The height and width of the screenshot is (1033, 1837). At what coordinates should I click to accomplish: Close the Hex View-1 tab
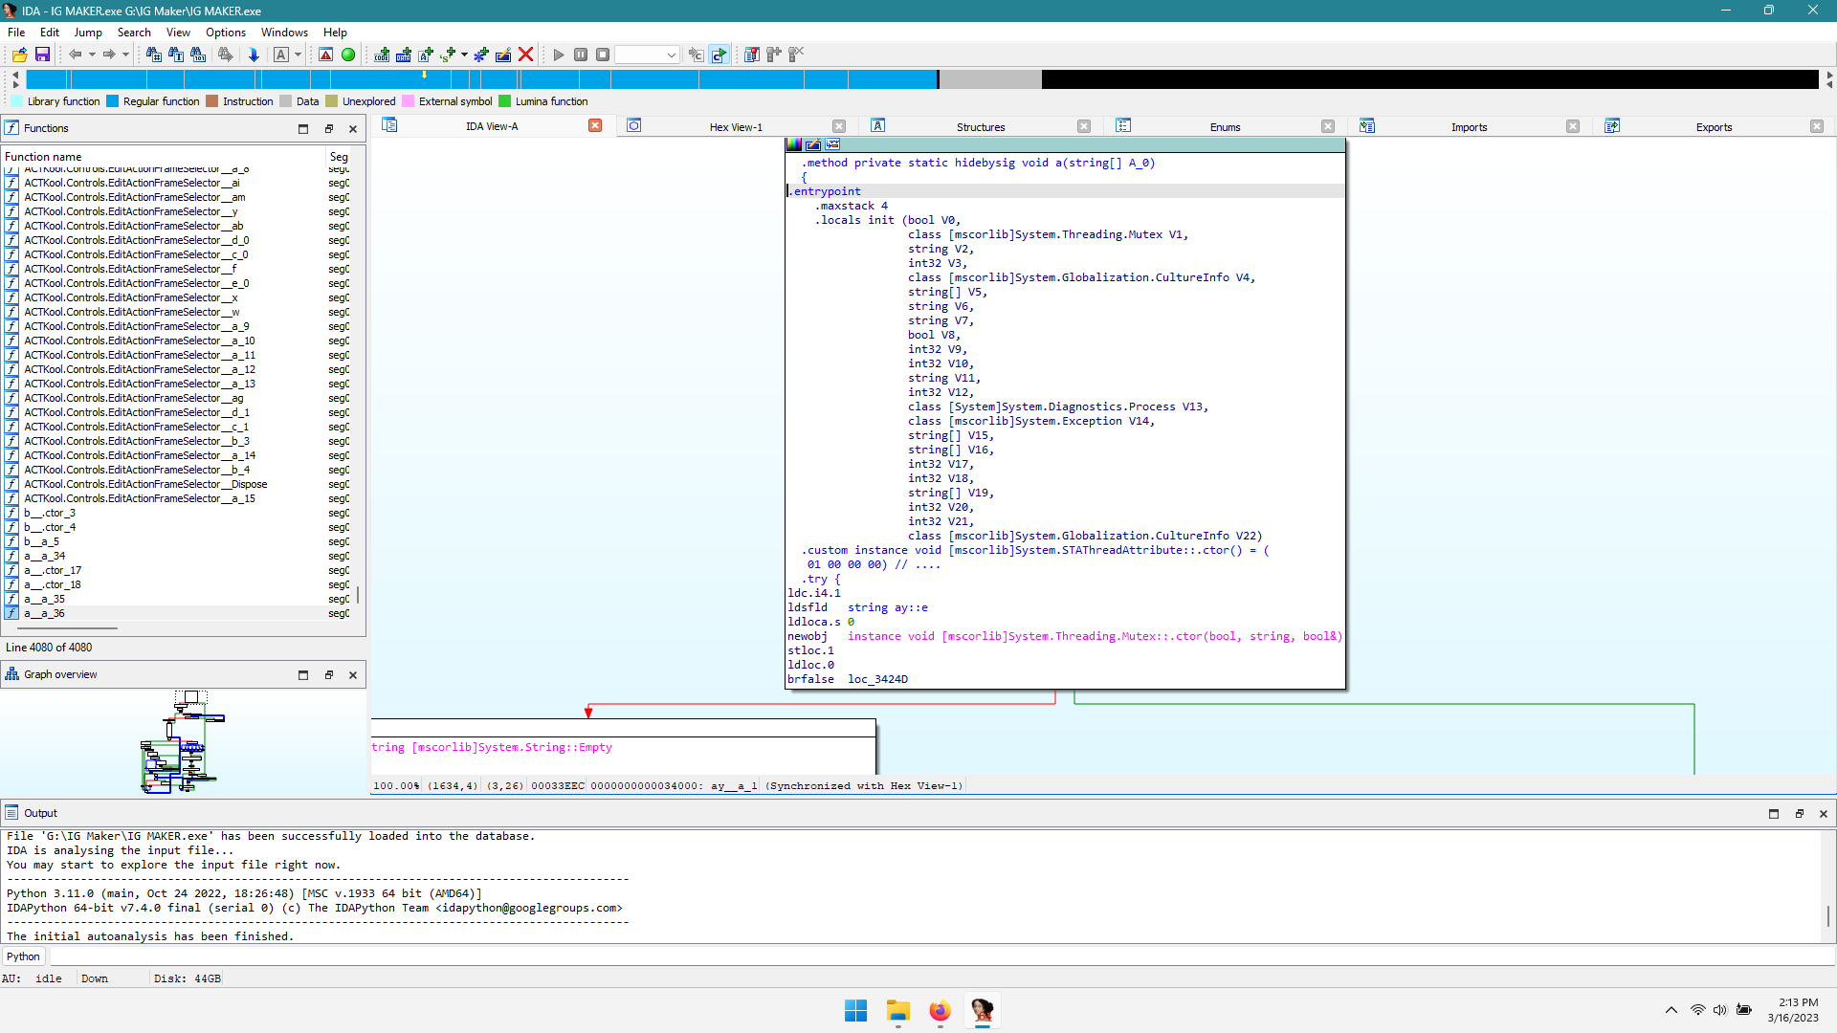[x=839, y=126]
